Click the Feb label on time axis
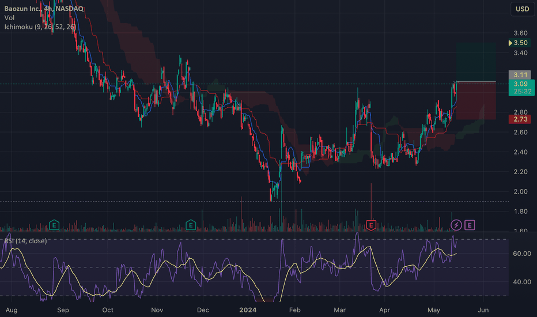This screenshot has height=317, width=537. (x=295, y=310)
